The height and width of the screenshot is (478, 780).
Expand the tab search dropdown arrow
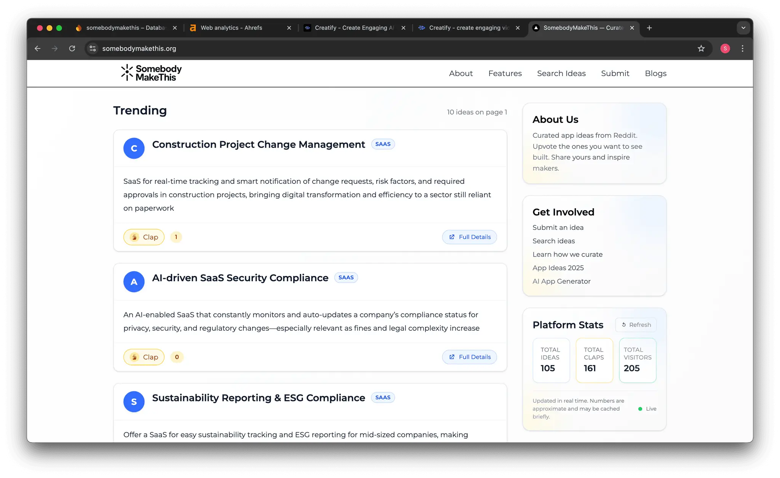(x=743, y=28)
